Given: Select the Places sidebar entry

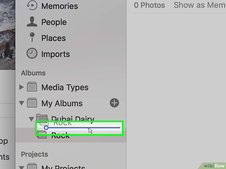Looking at the screenshot, I should click(54, 38).
